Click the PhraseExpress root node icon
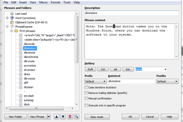The image size is (183, 122). pos(12,27)
